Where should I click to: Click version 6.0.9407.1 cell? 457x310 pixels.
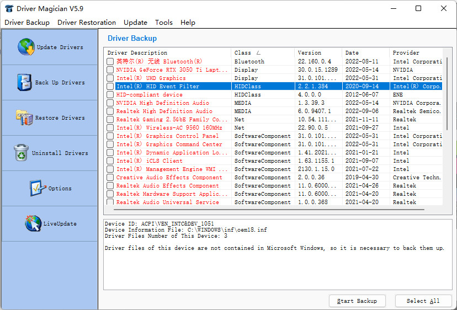(x=314, y=111)
